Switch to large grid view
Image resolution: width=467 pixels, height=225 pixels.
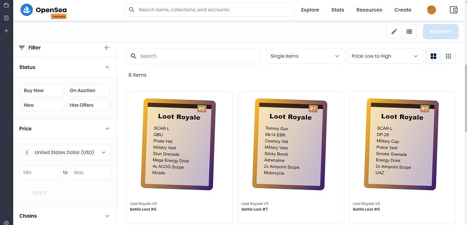tap(433, 56)
